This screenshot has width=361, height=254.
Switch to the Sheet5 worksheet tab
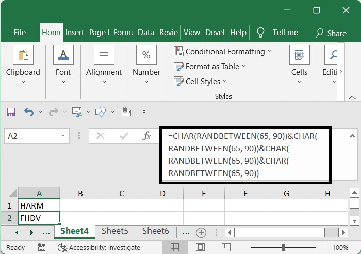114,231
